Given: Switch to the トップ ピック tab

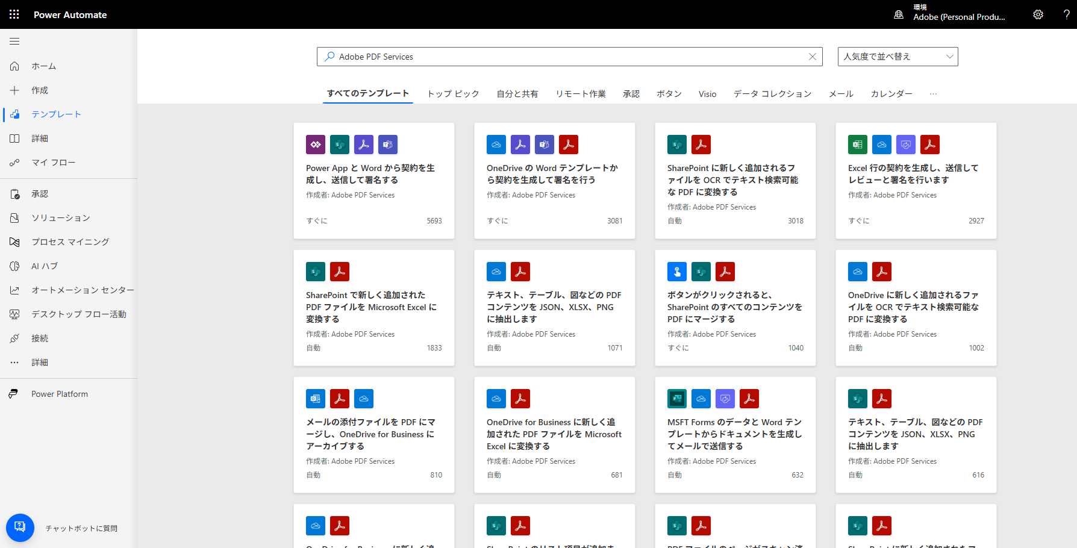Looking at the screenshot, I should click(x=453, y=93).
